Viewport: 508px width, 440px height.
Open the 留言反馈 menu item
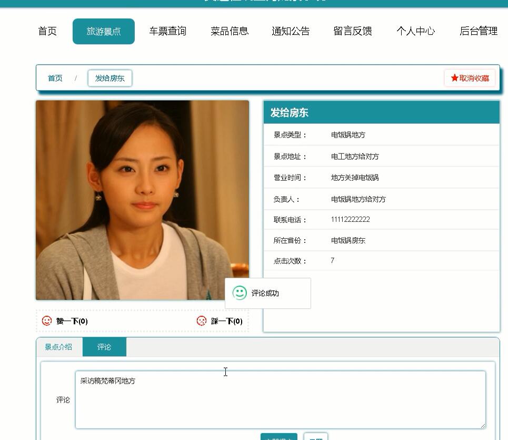point(353,31)
